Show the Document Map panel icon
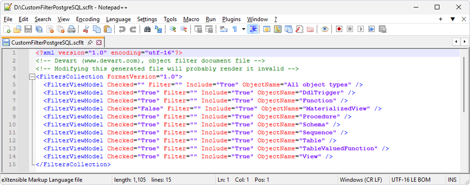 coord(278,29)
